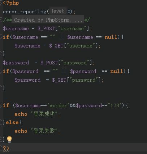Click $_POST in the password assignment line
Image resolution: width=147 pixels, height=154 pixels.
pyautogui.click(x=49, y=63)
